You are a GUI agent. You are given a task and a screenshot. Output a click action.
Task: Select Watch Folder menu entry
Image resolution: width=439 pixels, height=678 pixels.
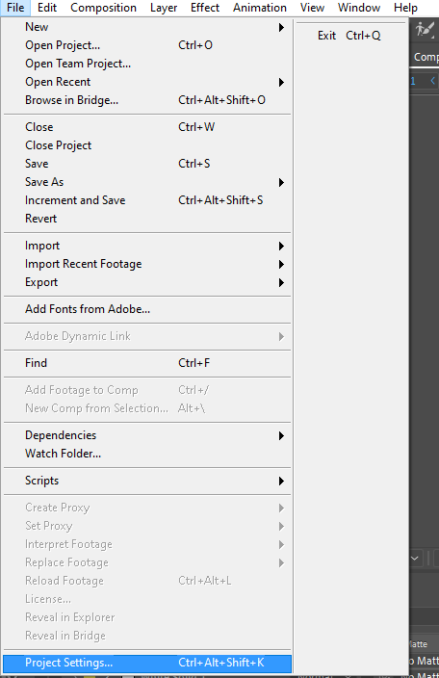147,454
